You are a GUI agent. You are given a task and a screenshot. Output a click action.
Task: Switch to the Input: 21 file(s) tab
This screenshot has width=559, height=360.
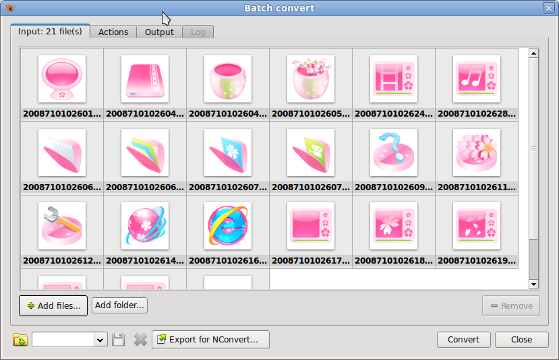[x=50, y=32]
